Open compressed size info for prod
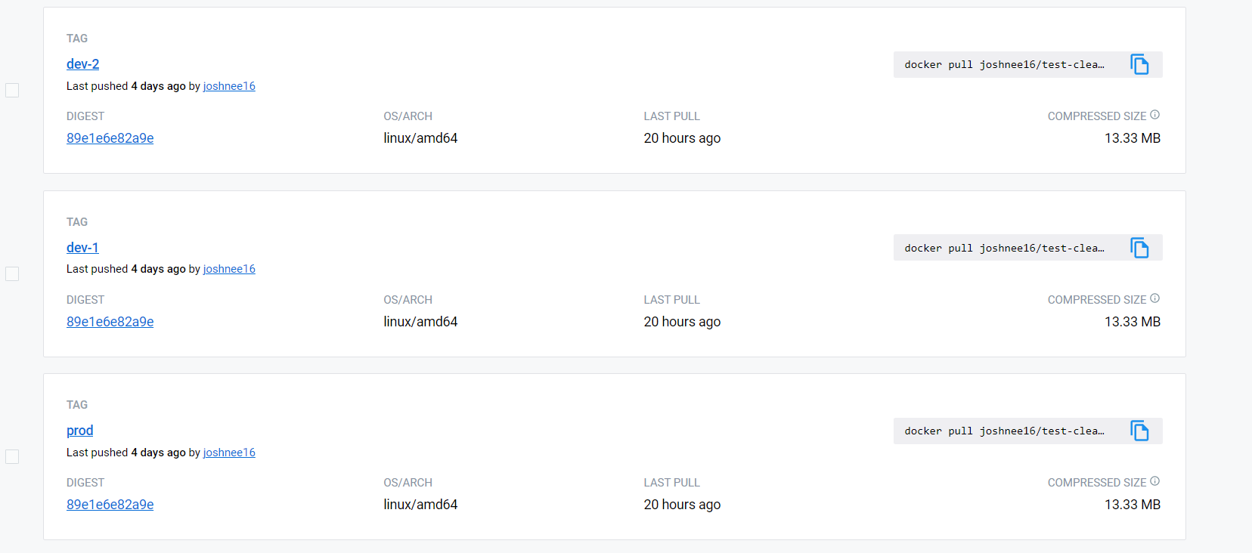The width and height of the screenshot is (1252, 553). (x=1154, y=481)
